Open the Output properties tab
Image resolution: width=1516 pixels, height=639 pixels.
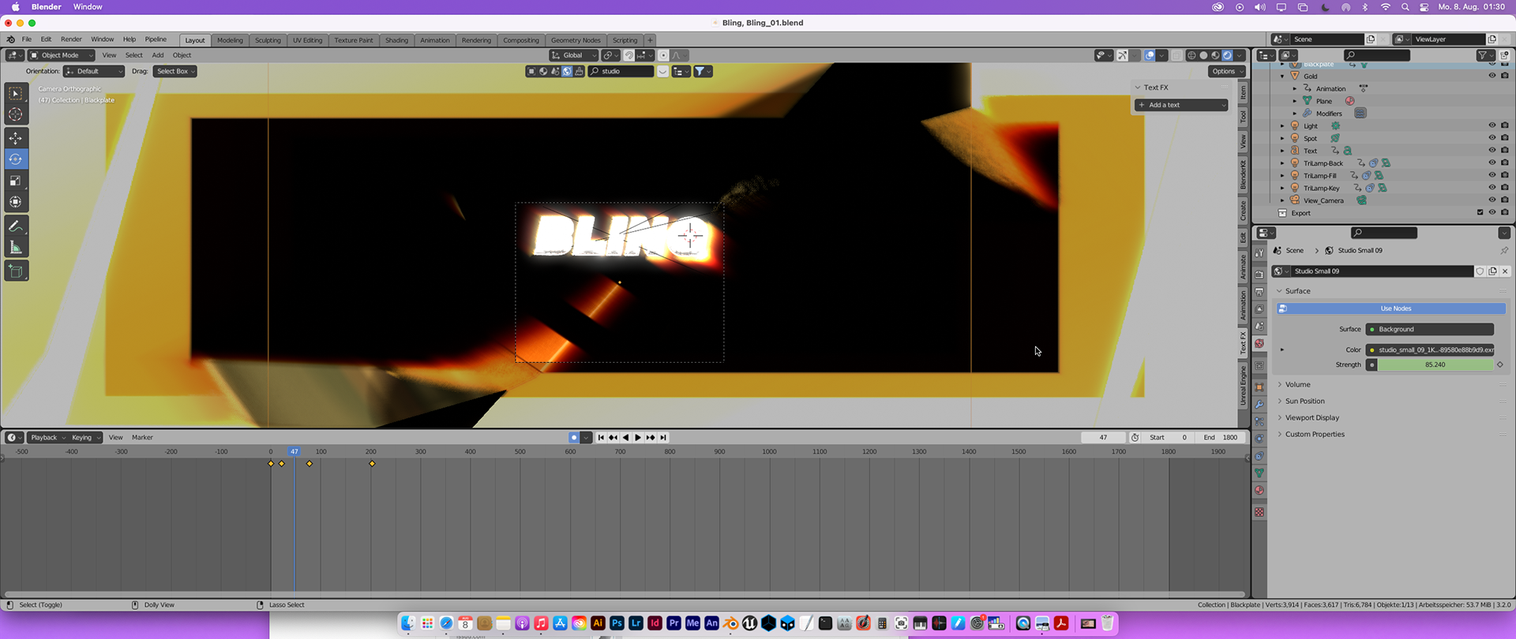1259,292
